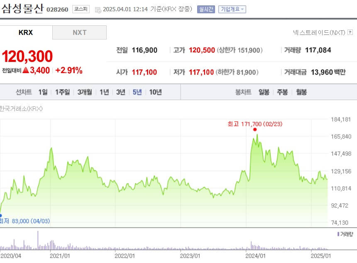Click the red up-triangle change icon
Screen dimensions: 357x263
[x=26, y=70]
